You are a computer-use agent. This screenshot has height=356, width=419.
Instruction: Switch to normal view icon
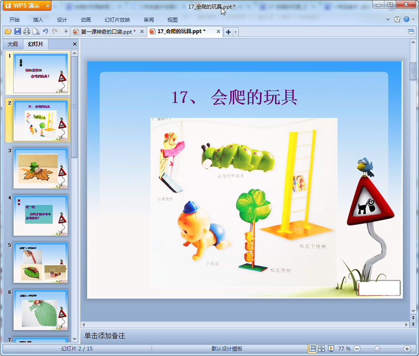[312, 348]
